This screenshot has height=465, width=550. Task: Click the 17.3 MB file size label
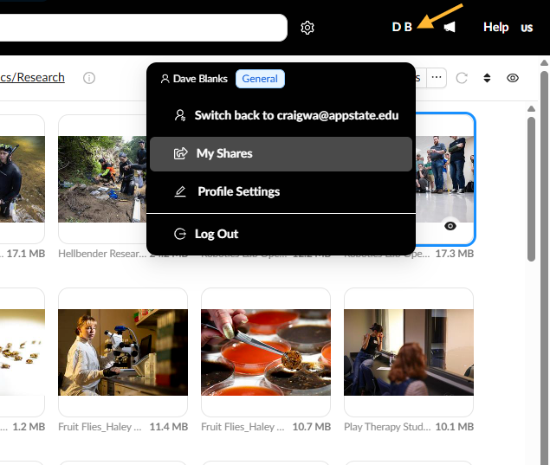pyautogui.click(x=455, y=254)
